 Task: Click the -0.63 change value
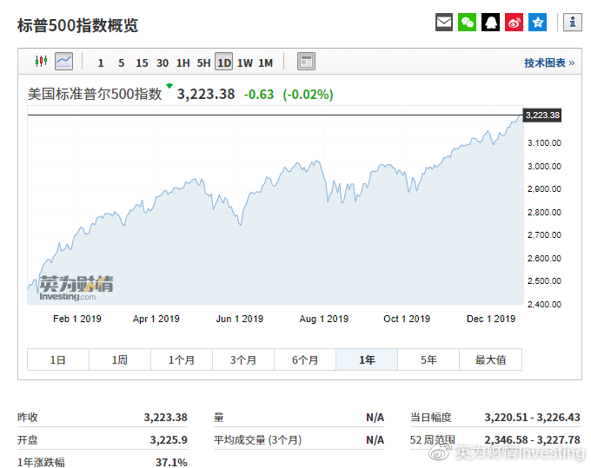pyautogui.click(x=259, y=94)
